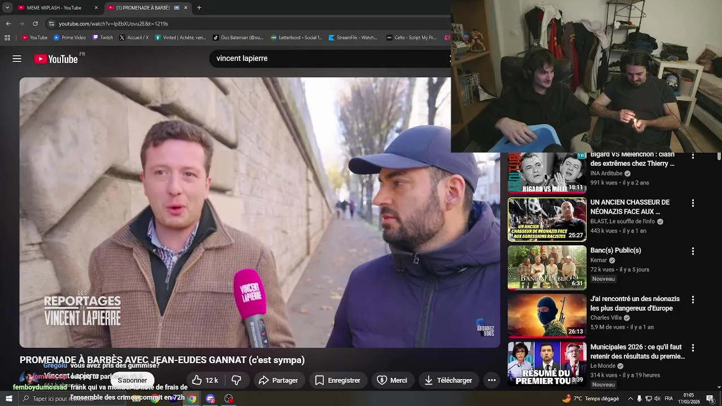This screenshot has width=722, height=406.
Task: Open Bigard VS Mélenchon thumbnail
Action: pos(547,173)
